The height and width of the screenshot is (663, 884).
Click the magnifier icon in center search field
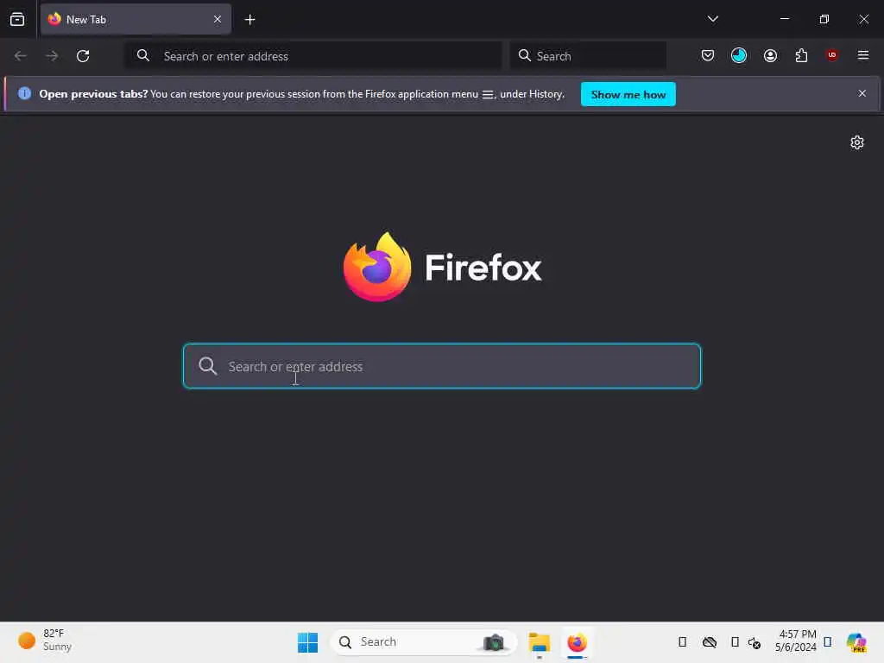(x=207, y=366)
